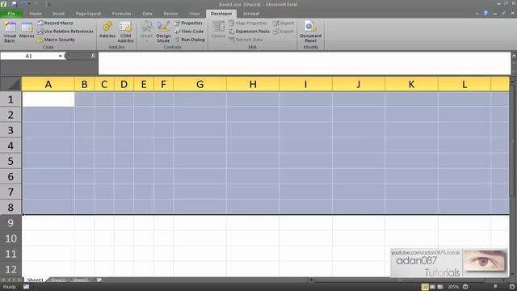The width and height of the screenshot is (517, 291).
Task: Select row 9 header
Action: [11, 223]
